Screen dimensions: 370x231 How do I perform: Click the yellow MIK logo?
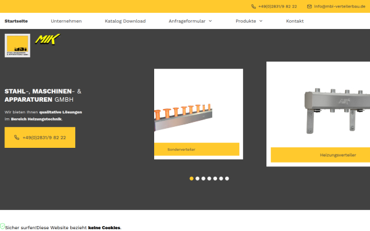tap(47, 39)
